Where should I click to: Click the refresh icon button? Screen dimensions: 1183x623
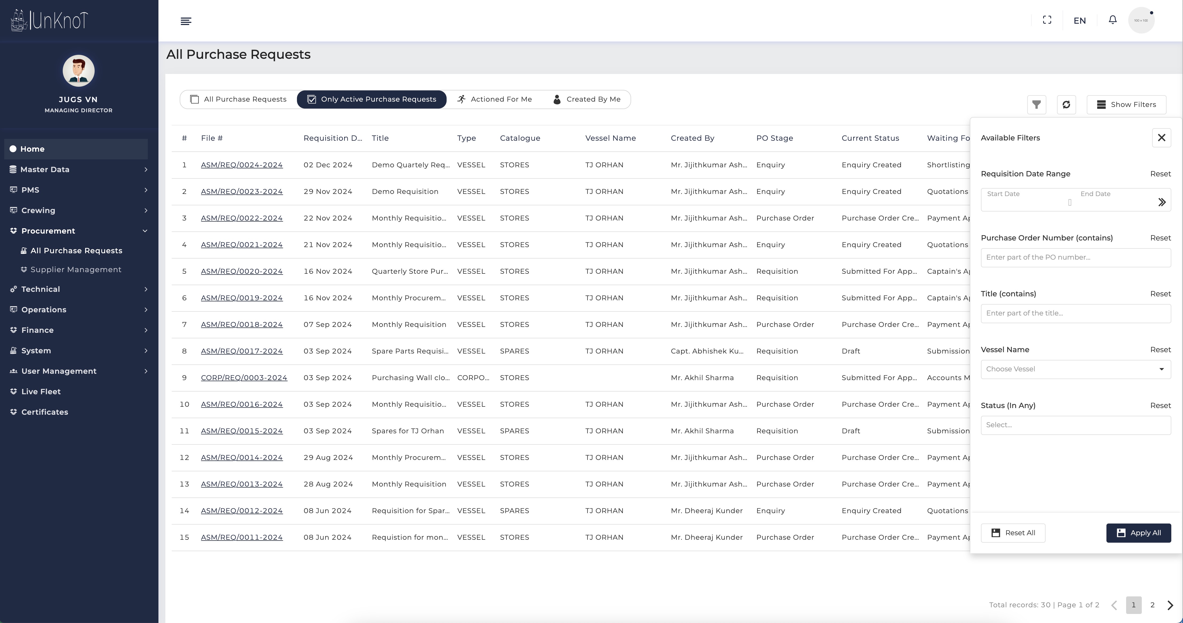(x=1066, y=105)
